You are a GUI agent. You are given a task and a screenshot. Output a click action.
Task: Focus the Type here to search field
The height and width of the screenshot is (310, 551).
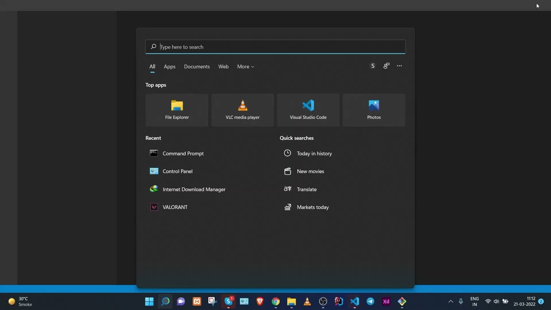[x=275, y=47]
